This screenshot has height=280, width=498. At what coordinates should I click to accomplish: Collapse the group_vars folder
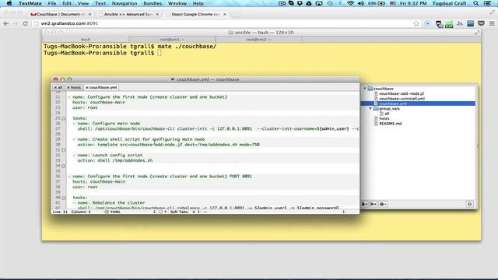[x=370, y=109]
